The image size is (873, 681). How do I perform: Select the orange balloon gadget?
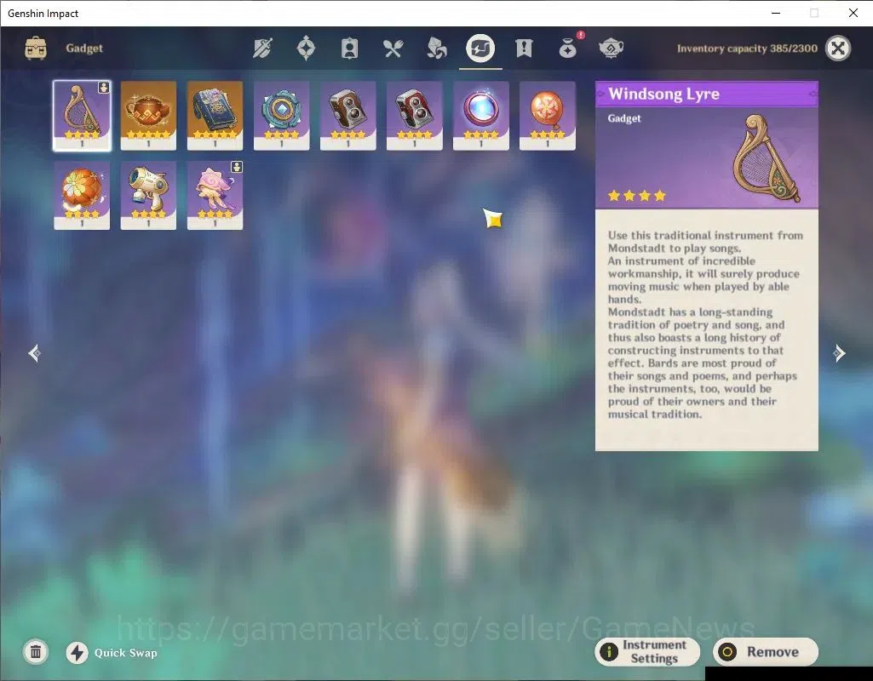548,116
